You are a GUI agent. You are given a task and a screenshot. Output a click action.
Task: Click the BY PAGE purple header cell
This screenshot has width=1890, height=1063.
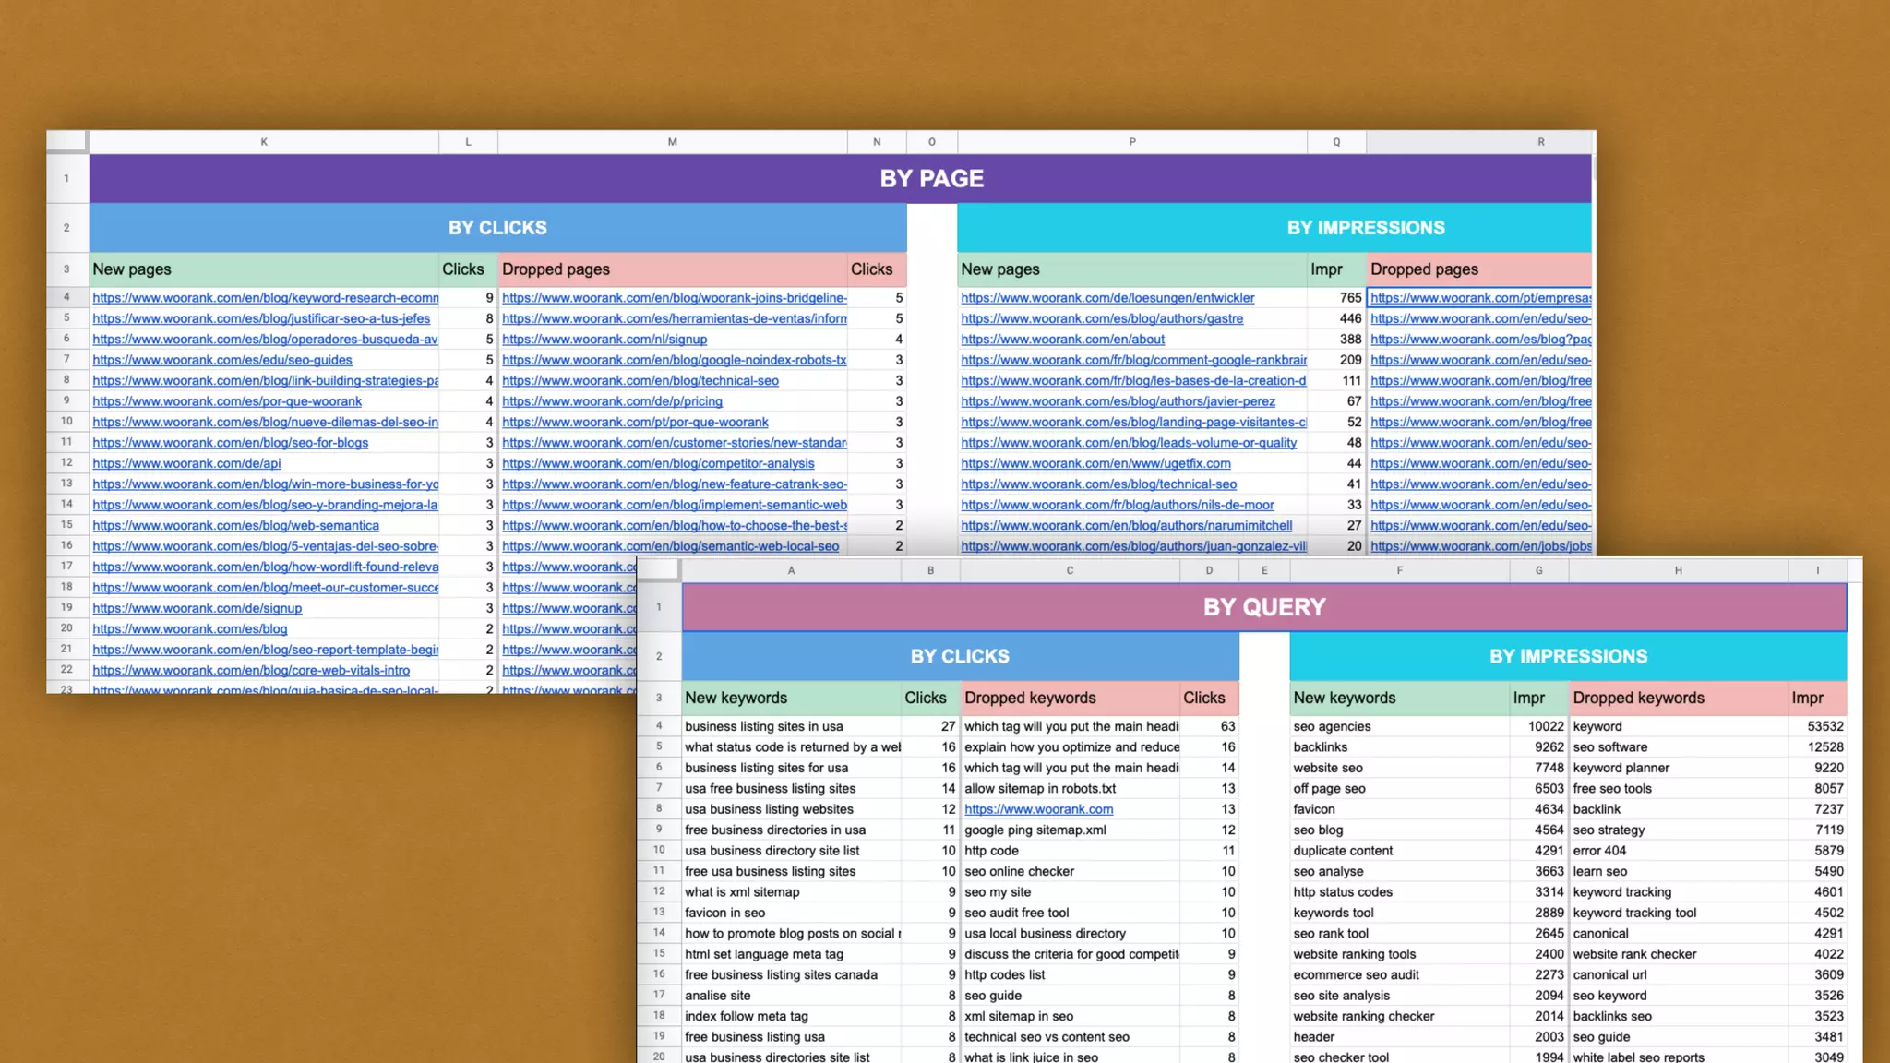[x=931, y=178]
